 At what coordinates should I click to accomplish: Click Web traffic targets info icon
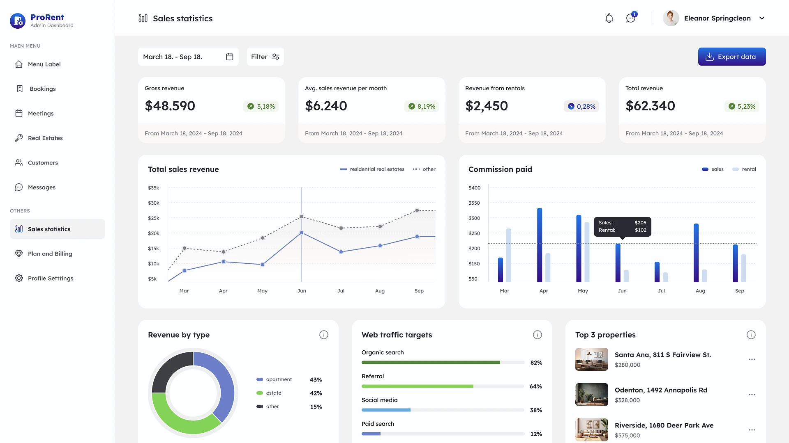[538, 335]
